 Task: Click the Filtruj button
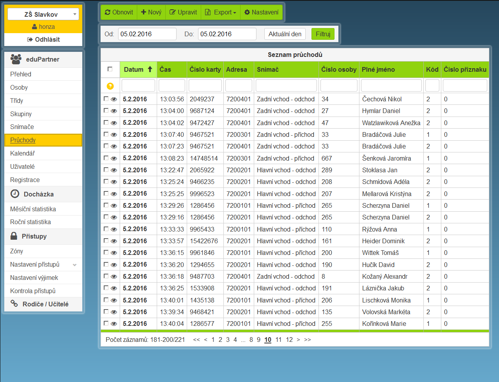pos(323,34)
